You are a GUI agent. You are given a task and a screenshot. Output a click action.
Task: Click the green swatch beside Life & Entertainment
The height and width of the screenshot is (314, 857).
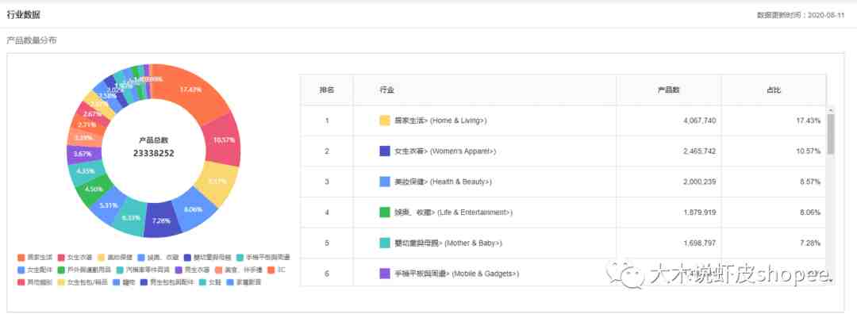pyautogui.click(x=385, y=212)
